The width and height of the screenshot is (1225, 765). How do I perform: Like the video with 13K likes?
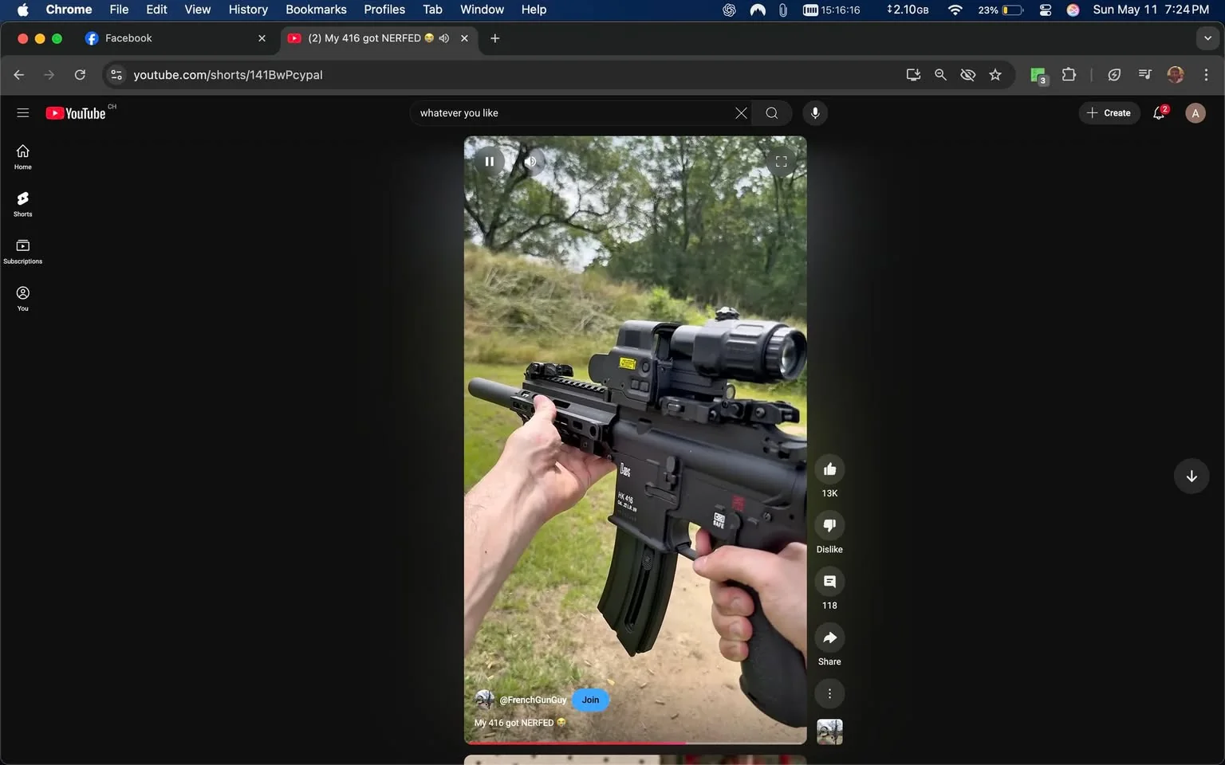pyautogui.click(x=829, y=469)
